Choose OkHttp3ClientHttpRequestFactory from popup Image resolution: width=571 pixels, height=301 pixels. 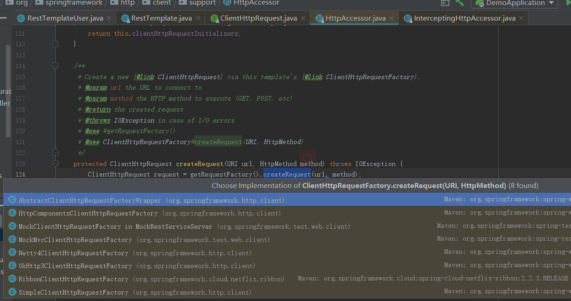point(287,266)
